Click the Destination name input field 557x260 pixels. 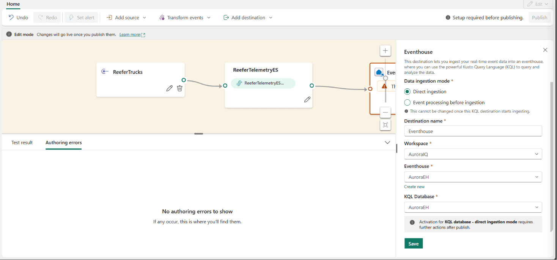point(473,131)
